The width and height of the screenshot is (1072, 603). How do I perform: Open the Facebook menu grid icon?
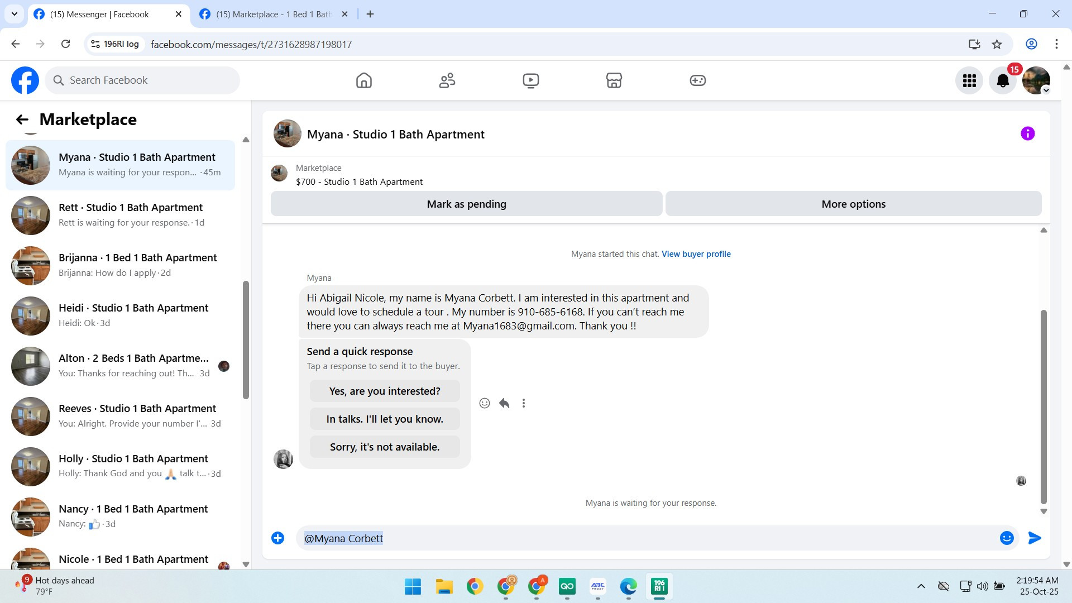(969, 80)
